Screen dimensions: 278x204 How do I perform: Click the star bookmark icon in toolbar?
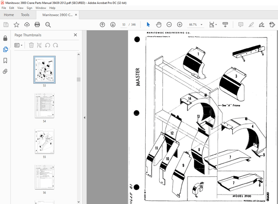17,25
